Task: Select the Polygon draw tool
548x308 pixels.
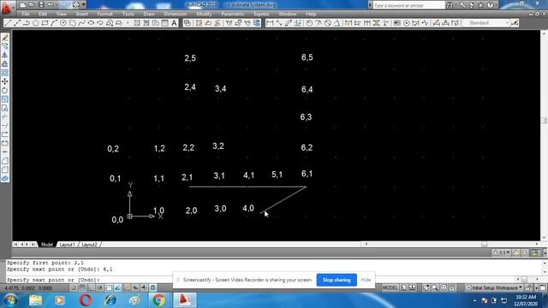Action: click(x=35, y=23)
